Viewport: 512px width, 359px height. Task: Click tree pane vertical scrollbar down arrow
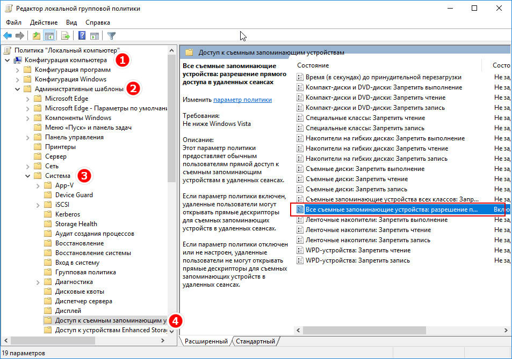(x=172, y=331)
